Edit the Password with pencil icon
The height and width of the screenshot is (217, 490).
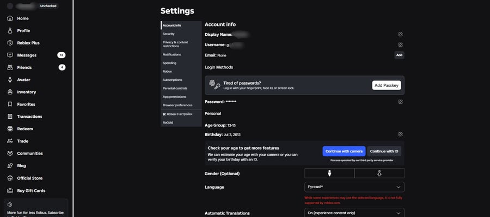400,101
